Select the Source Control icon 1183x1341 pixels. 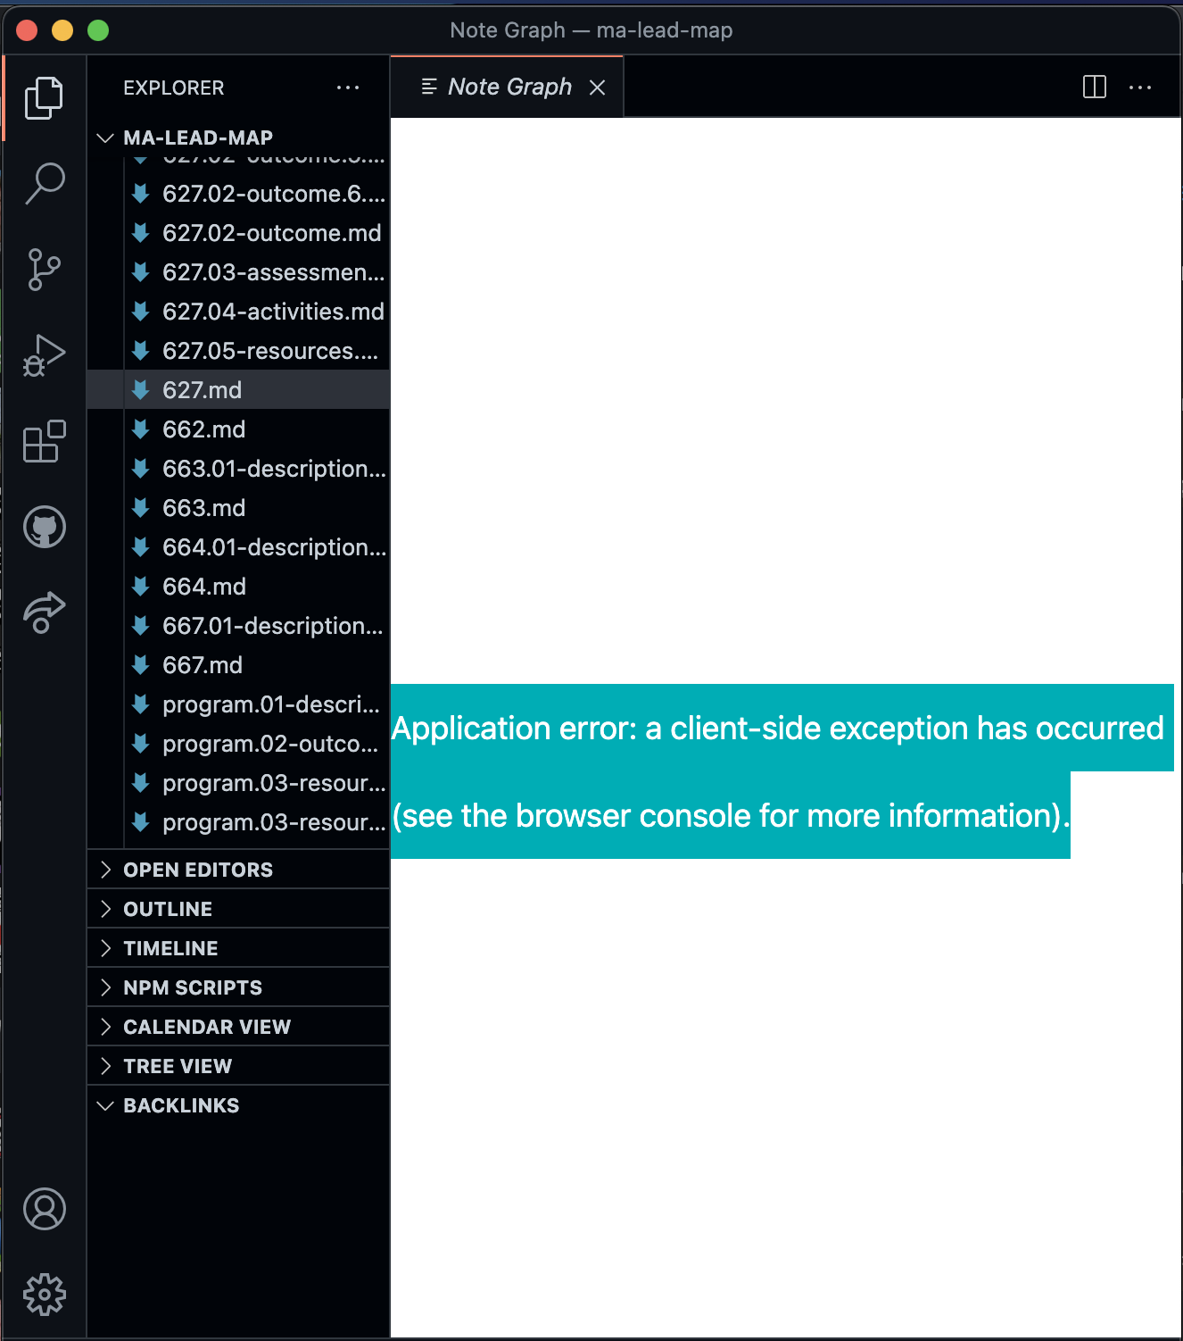pyautogui.click(x=45, y=270)
